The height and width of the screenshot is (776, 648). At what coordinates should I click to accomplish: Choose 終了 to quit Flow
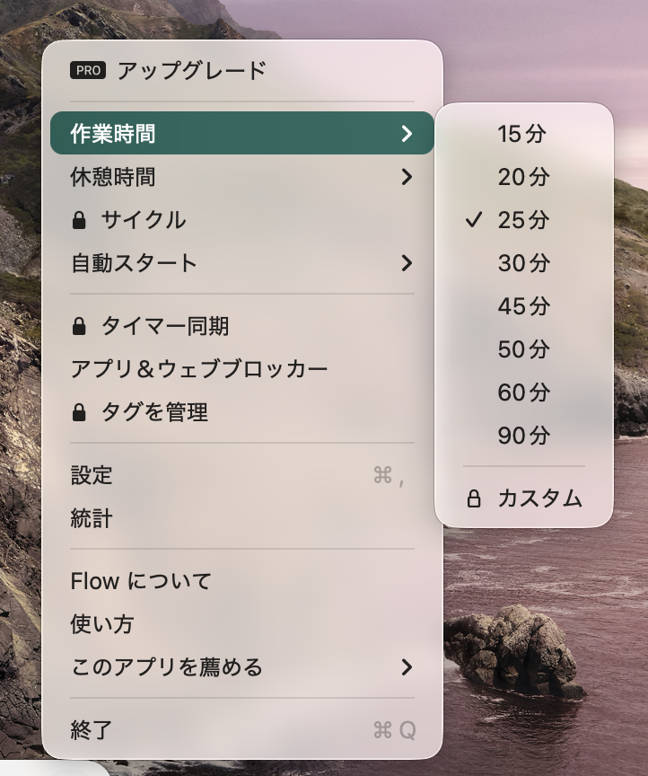242,729
